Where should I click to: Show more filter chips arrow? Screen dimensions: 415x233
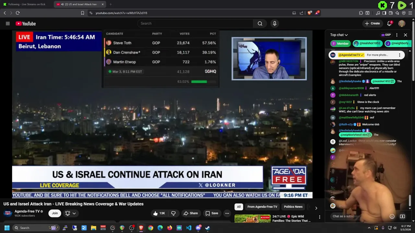pyautogui.click(x=316, y=208)
